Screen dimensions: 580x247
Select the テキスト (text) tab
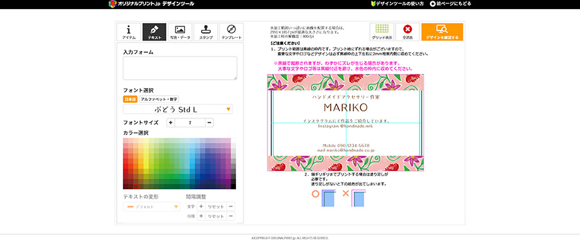coord(154,32)
